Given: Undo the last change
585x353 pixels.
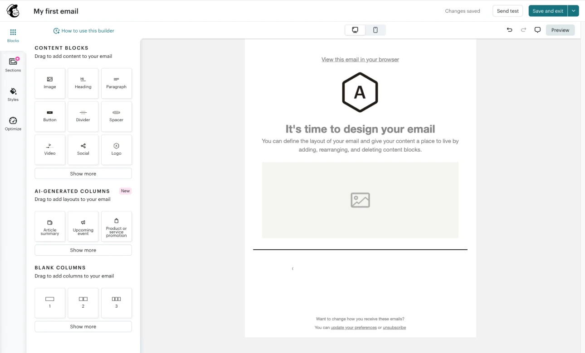Looking at the screenshot, I should [x=509, y=30].
